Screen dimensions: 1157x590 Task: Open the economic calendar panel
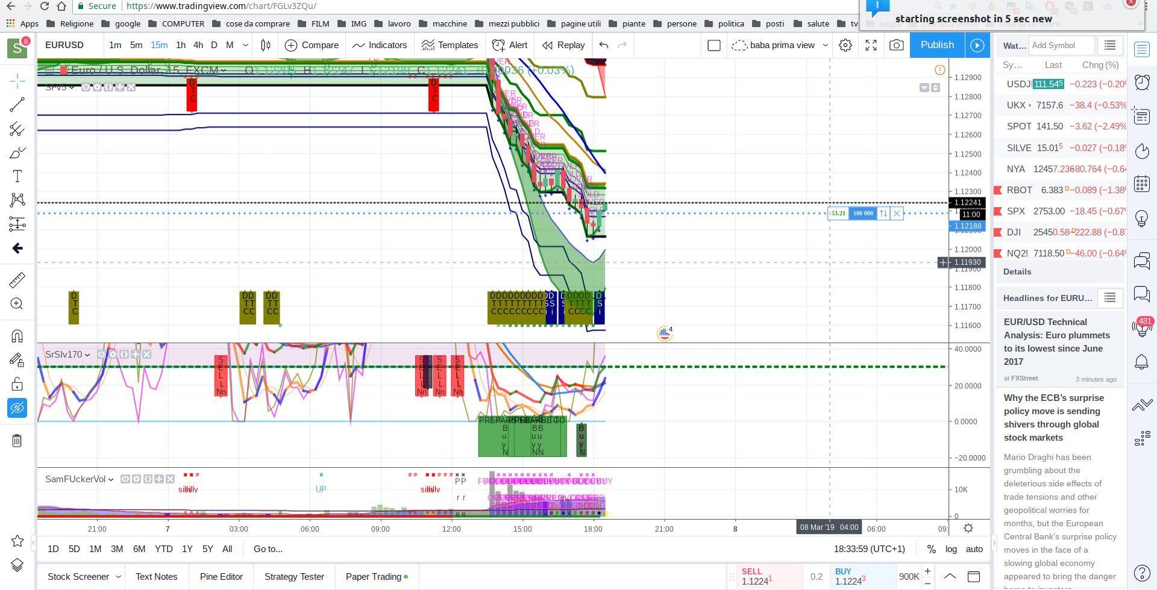1142,183
